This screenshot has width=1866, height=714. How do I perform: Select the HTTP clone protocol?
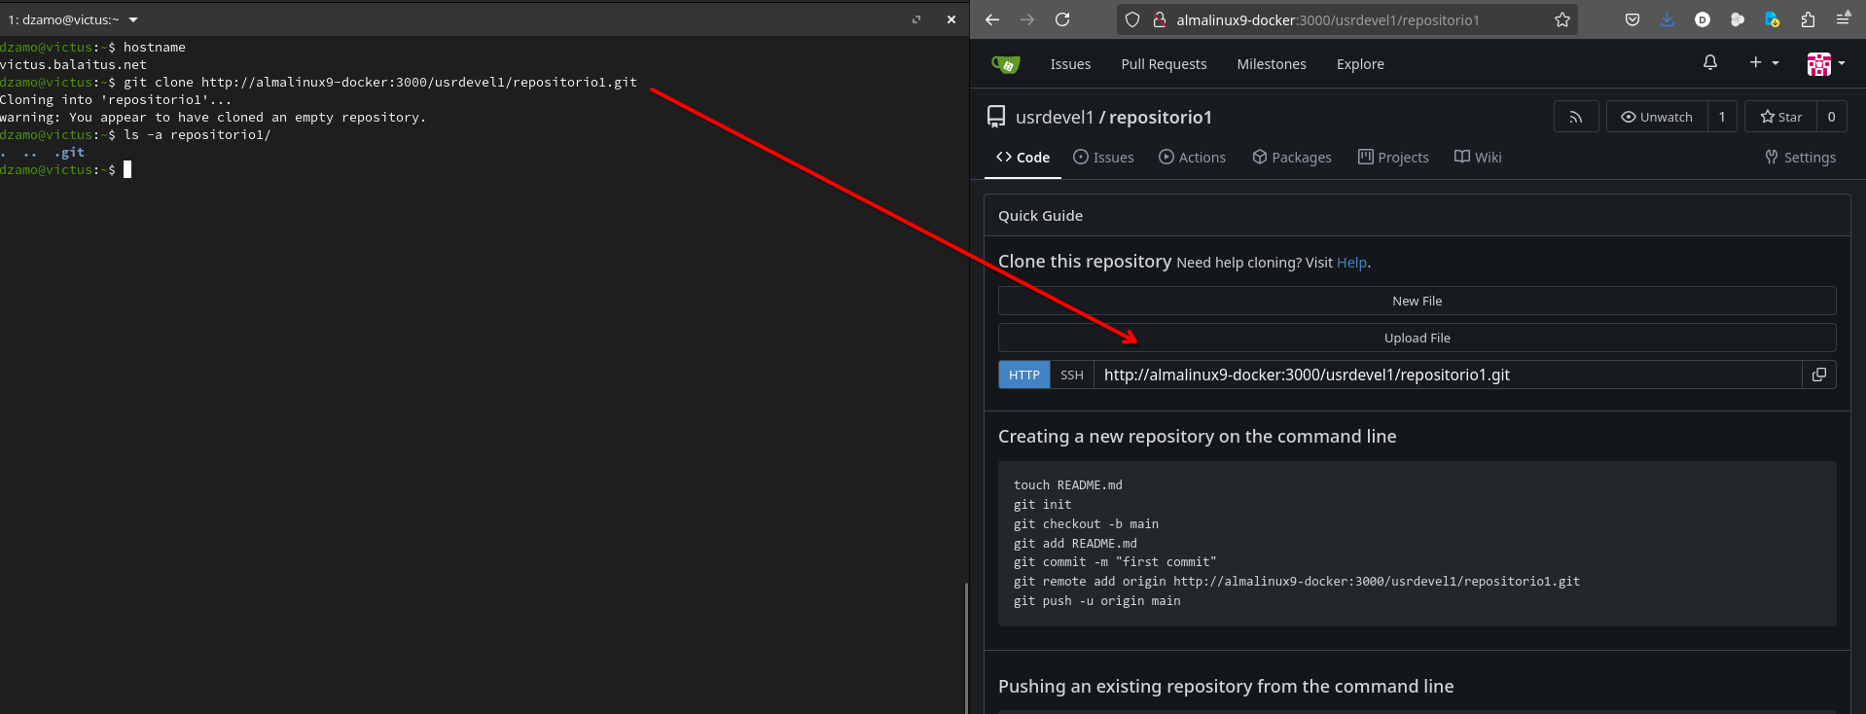coord(1023,375)
